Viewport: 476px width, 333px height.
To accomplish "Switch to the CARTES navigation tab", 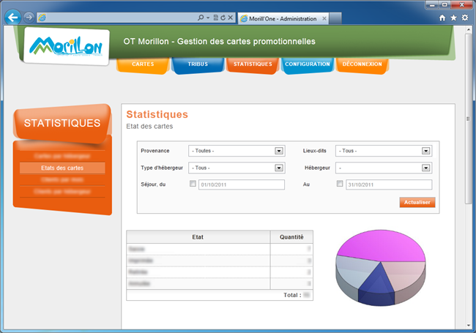I will point(143,64).
